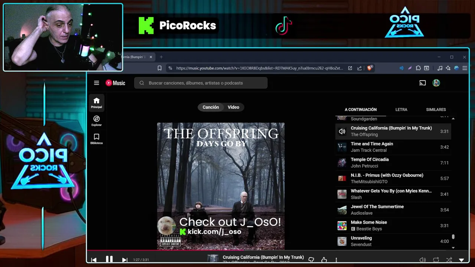Open The Offspring artist link in queue
Screen dimensions: 475x267
[364, 135]
